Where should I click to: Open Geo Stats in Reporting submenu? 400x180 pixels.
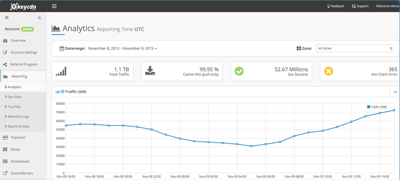(15, 97)
